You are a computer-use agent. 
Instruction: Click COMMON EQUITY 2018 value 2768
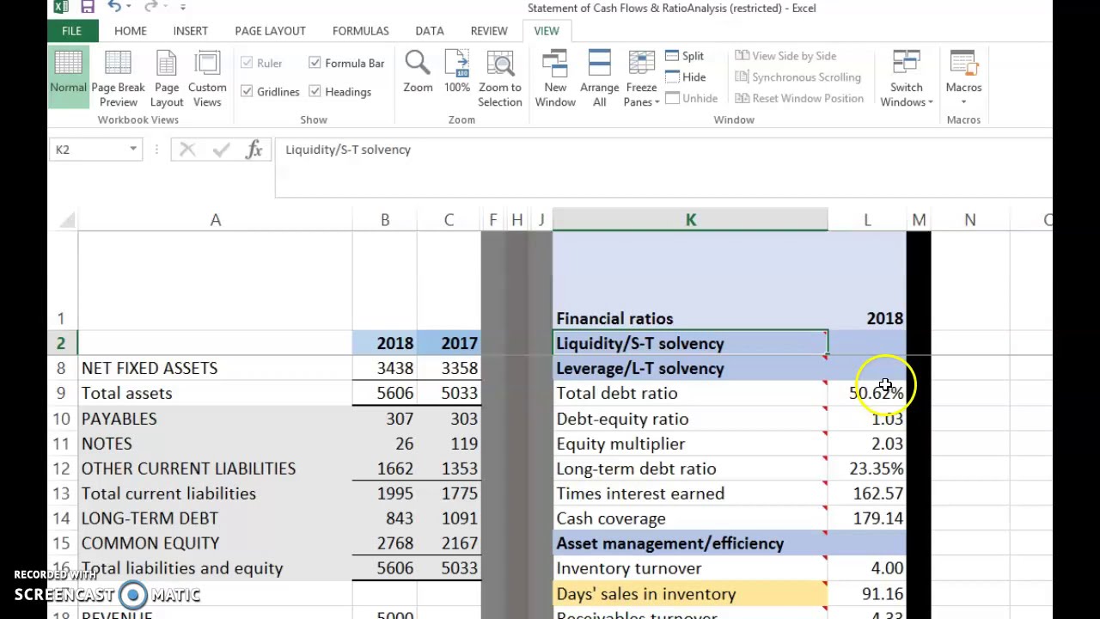385,543
